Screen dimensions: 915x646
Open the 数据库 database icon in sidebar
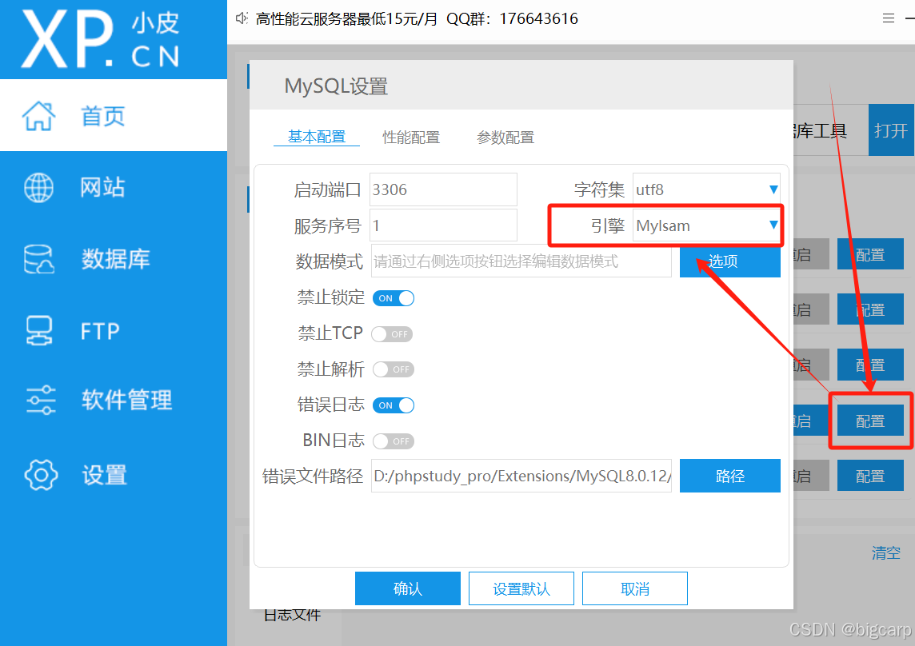tap(38, 259)
